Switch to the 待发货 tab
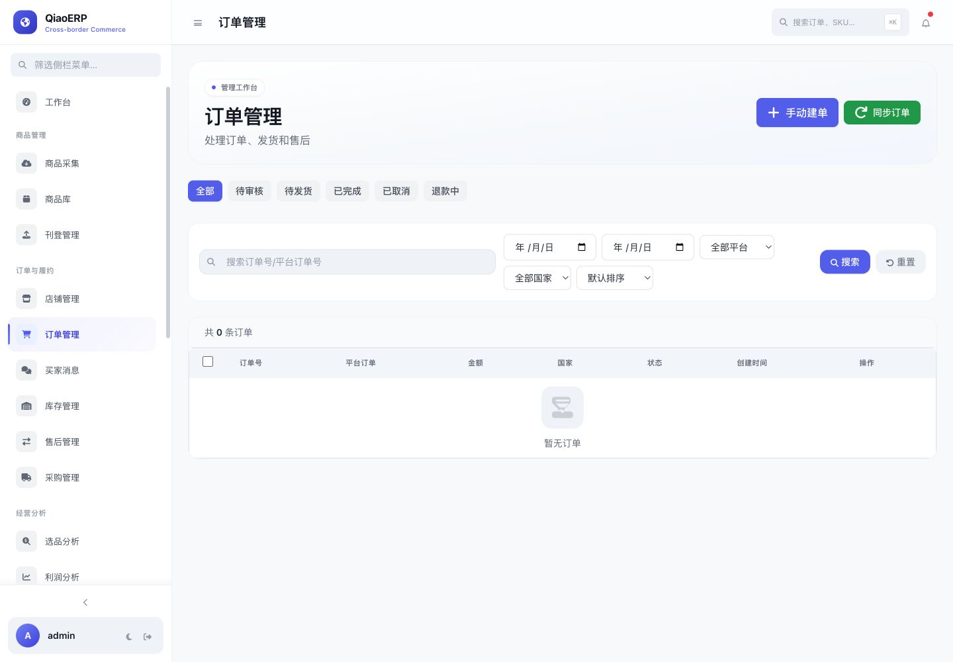 [x=298, y=191]
